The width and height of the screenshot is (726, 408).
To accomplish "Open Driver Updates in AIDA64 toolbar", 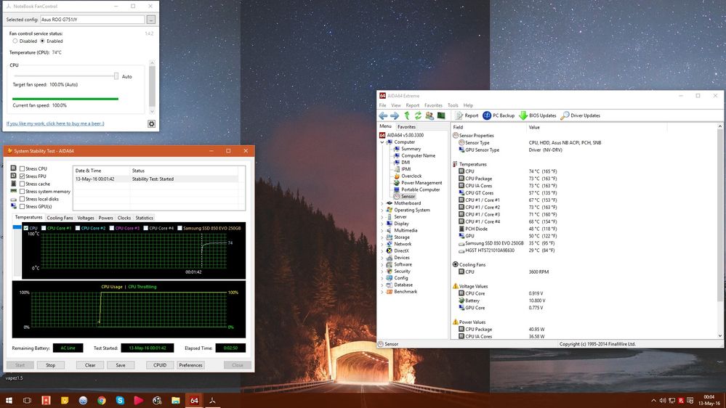I will pos(581,115).
